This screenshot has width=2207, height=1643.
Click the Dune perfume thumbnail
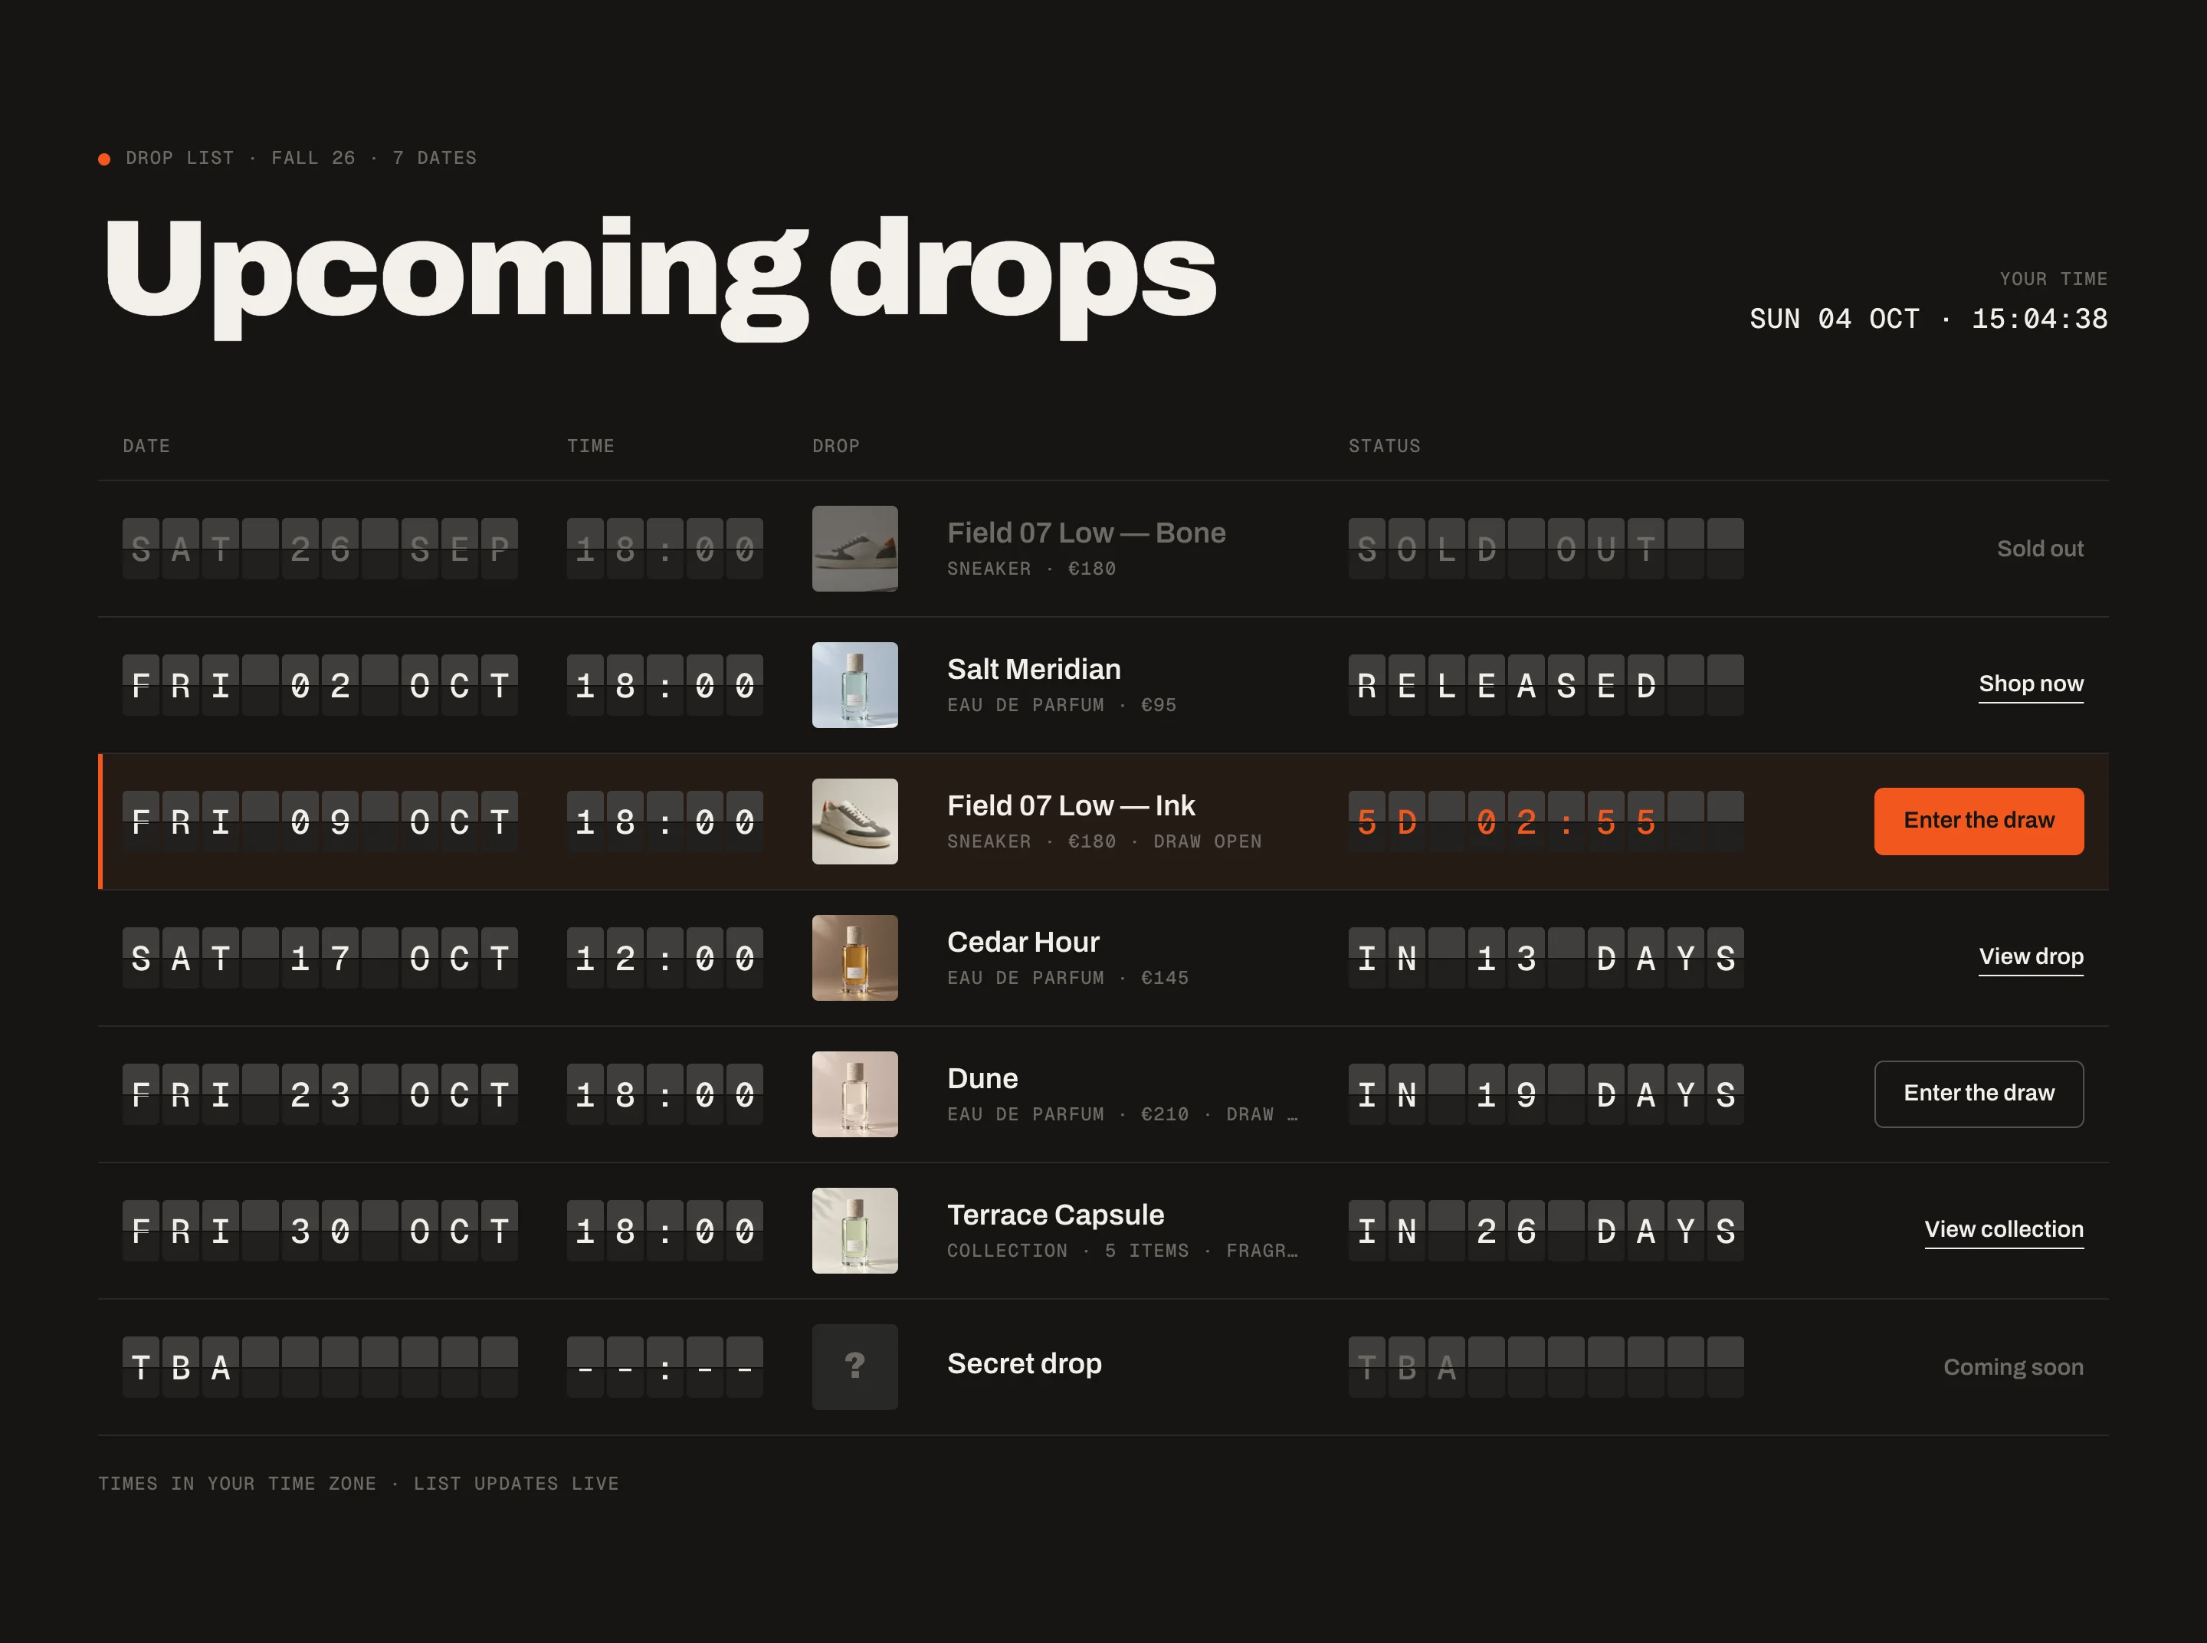click(854, 1094)
